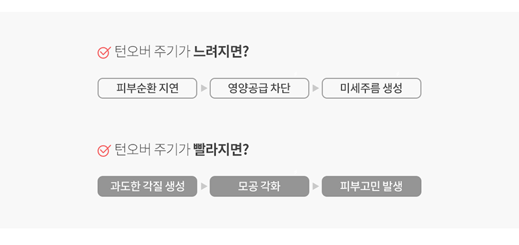Click arrow between 영양공급 차단 and 미세주름 생성
Image resolution: width=519 pixels, height=245 pixels.
316,88
